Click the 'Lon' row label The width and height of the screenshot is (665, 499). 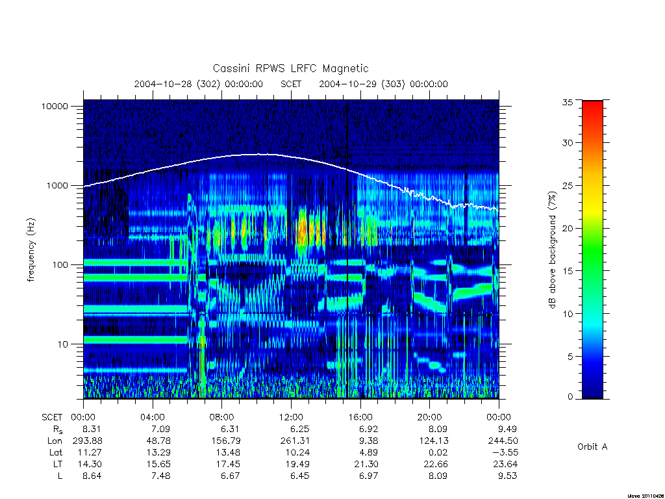click(55, 441)
